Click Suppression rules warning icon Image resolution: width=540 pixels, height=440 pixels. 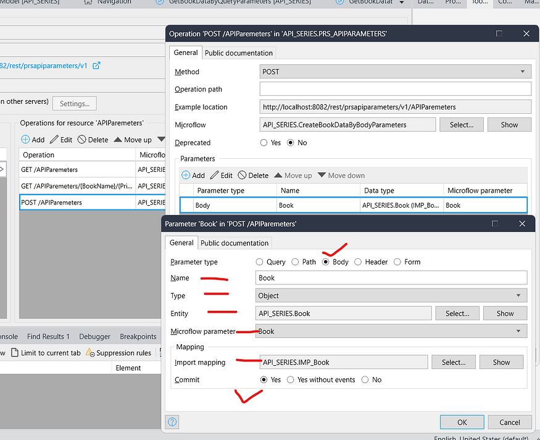click(x=91, y=353)
